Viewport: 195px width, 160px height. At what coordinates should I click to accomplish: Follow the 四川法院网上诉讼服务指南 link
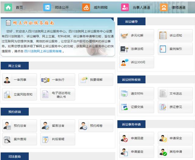[43, 51]
